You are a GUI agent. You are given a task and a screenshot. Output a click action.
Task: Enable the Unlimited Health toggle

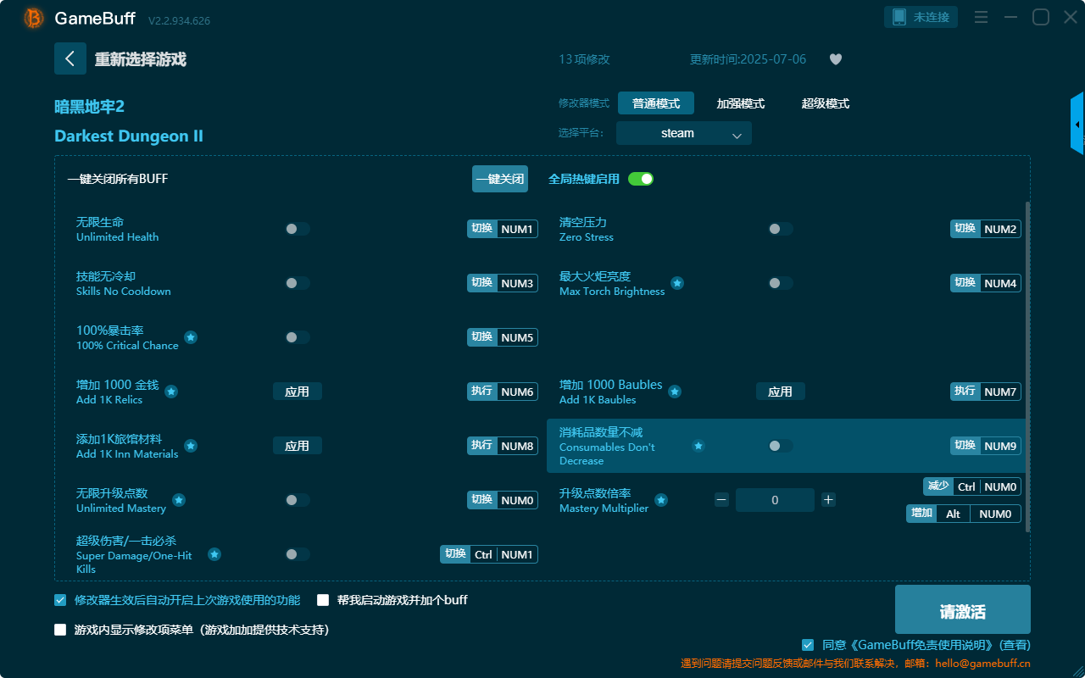(297, 229)
